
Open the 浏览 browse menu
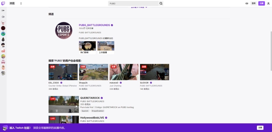tap(12, 3)
